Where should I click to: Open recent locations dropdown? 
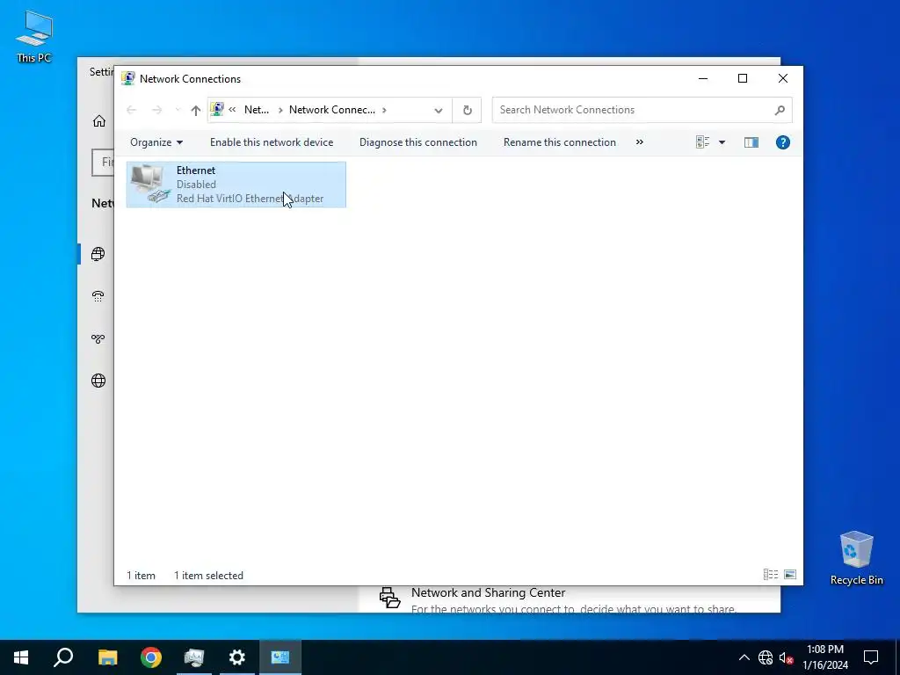point(178,110)
